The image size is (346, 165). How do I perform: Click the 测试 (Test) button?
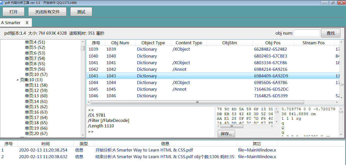[81, 12]
